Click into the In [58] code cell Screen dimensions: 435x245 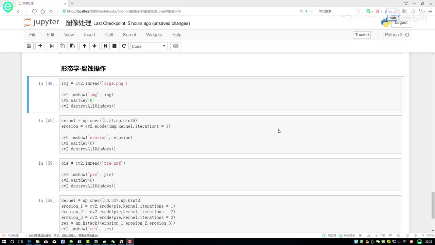(x=230, y=214)
